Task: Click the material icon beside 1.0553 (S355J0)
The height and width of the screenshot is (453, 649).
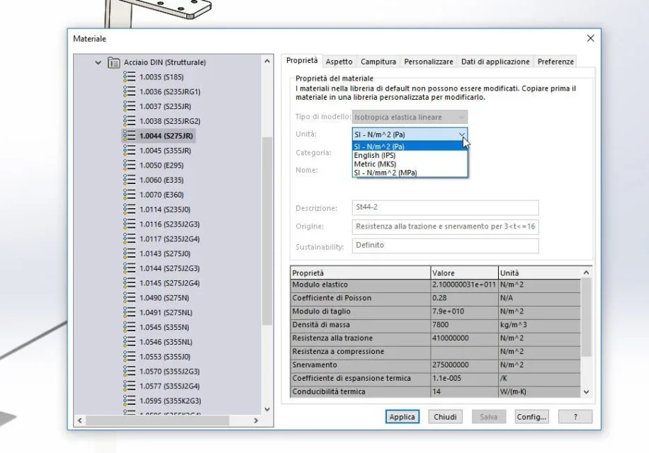Action: tap(129, 357)
